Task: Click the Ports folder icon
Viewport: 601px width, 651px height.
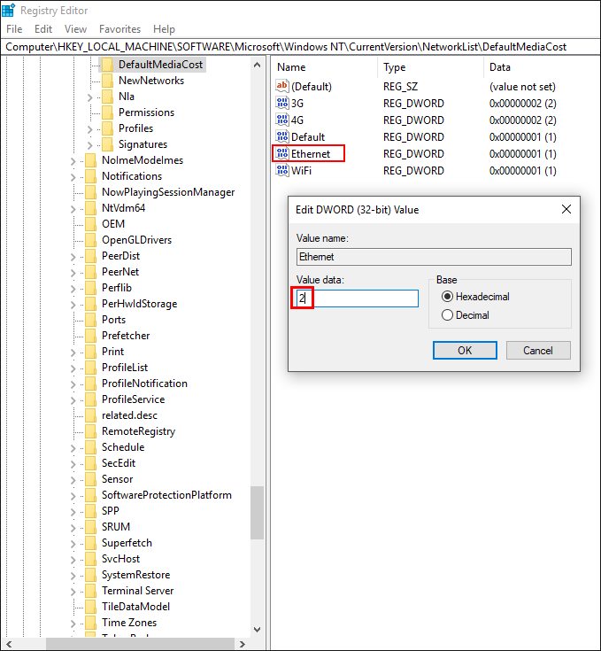Action: (90, 320)
